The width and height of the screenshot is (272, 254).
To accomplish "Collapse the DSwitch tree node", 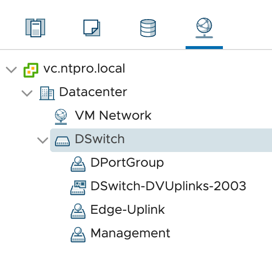I will (x=43, y=140).
